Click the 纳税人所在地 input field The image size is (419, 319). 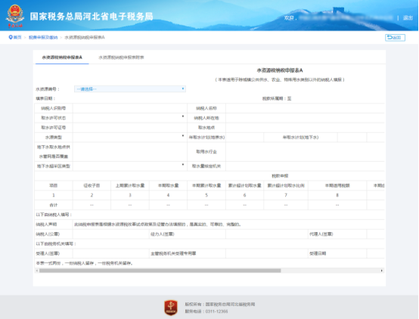click(305, 118)
